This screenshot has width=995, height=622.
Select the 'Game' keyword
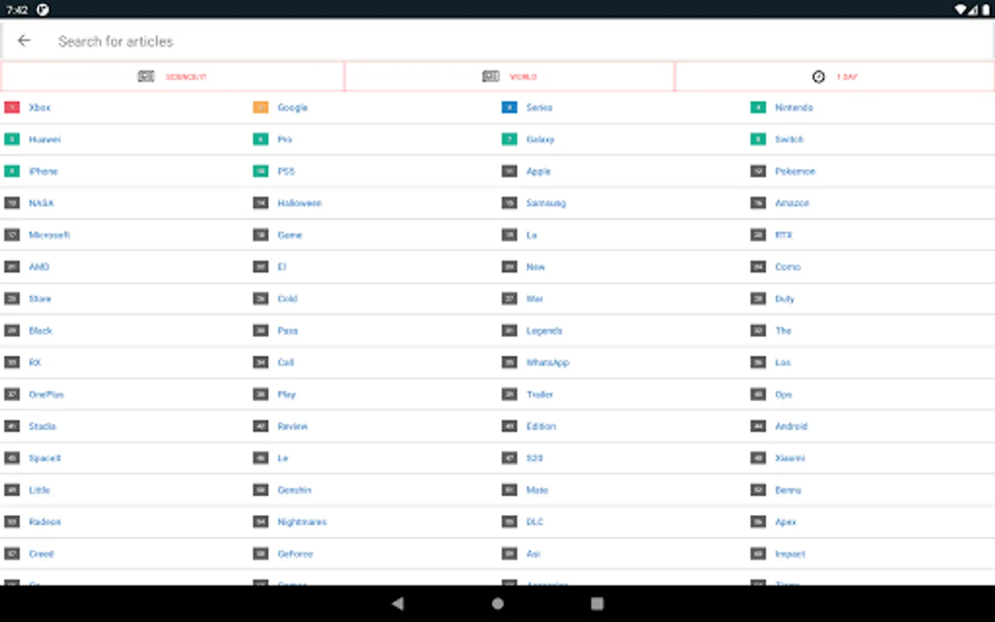(x=290, y=235)
